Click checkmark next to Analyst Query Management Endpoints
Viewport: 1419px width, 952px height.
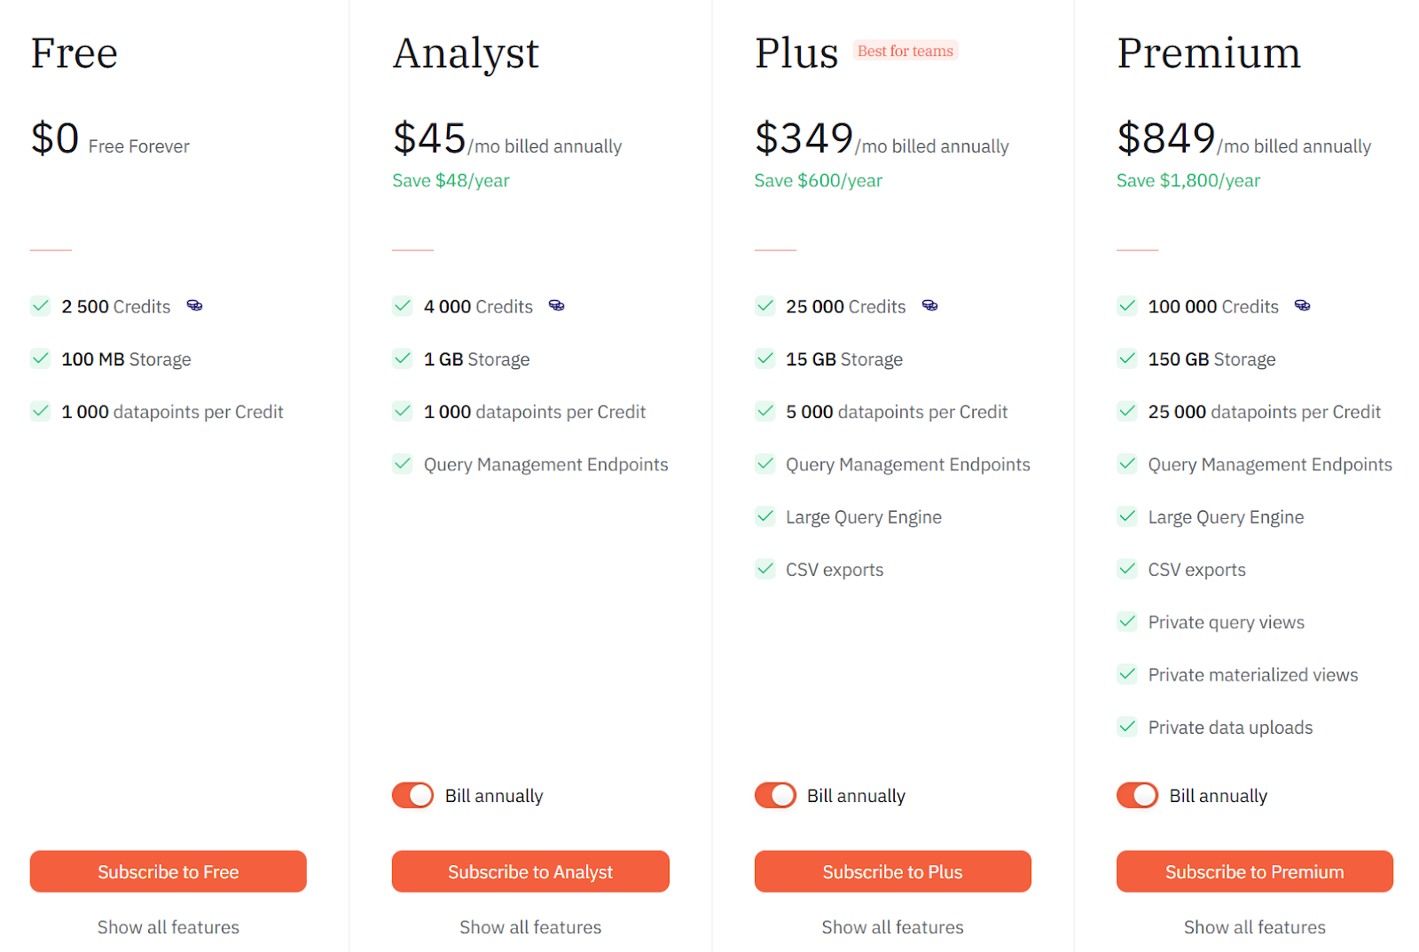point(403,463)
